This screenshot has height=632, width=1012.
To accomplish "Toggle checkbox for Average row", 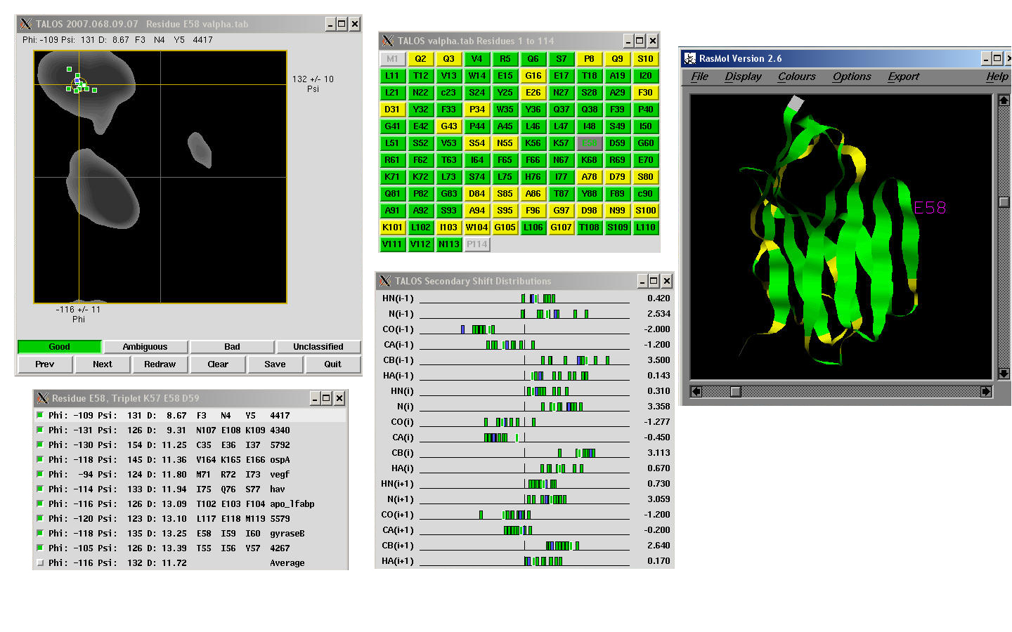I will (x=40, y=562).
